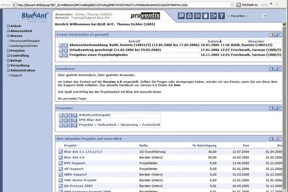Click the monitor icon in top toolbar

click(181, 16)
